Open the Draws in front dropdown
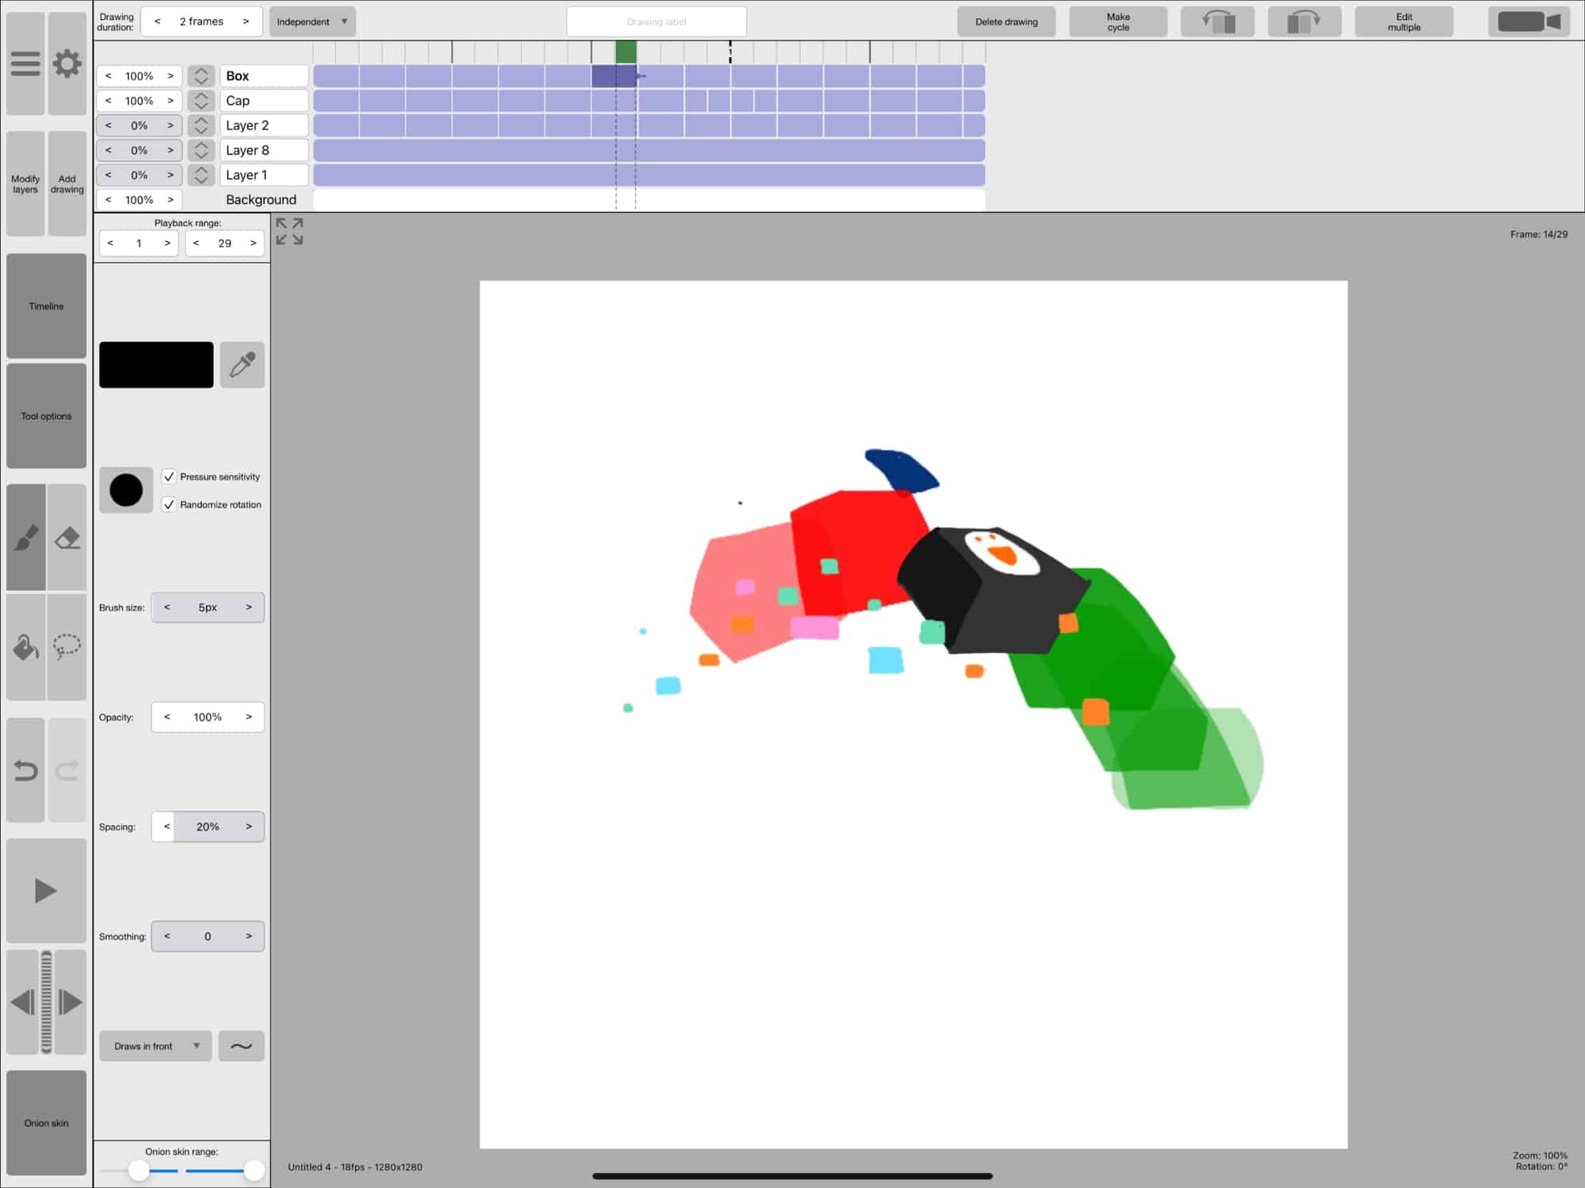The image size is (1585, 1188). [155, 1046]
